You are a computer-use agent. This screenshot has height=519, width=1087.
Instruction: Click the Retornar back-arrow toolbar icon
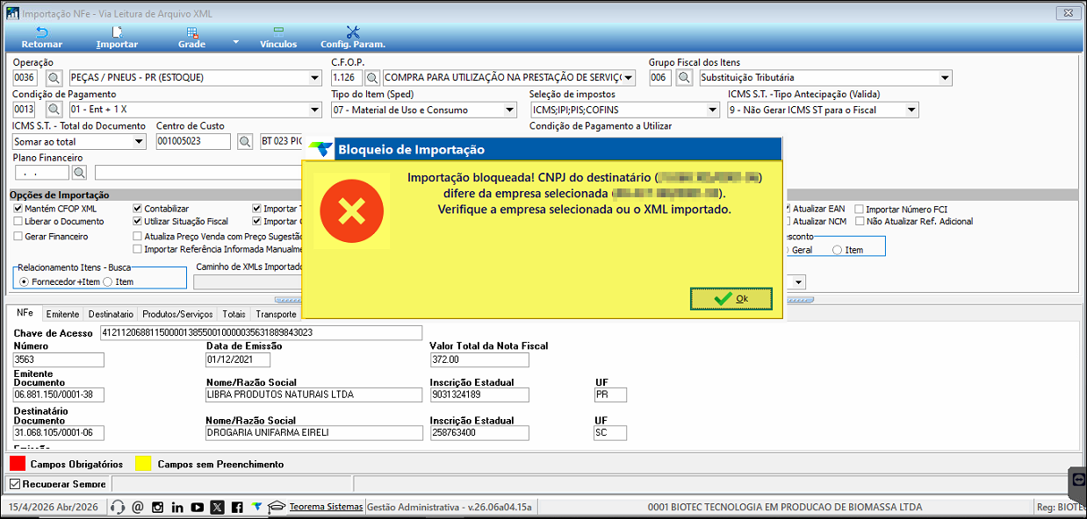[x=41, y=32]
